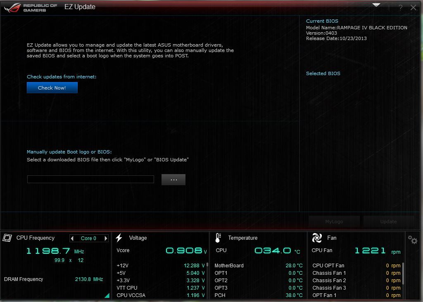423x302 pixels.
Task: Select the Chassis Fan 1 row
Action: [x=356, y=273]
